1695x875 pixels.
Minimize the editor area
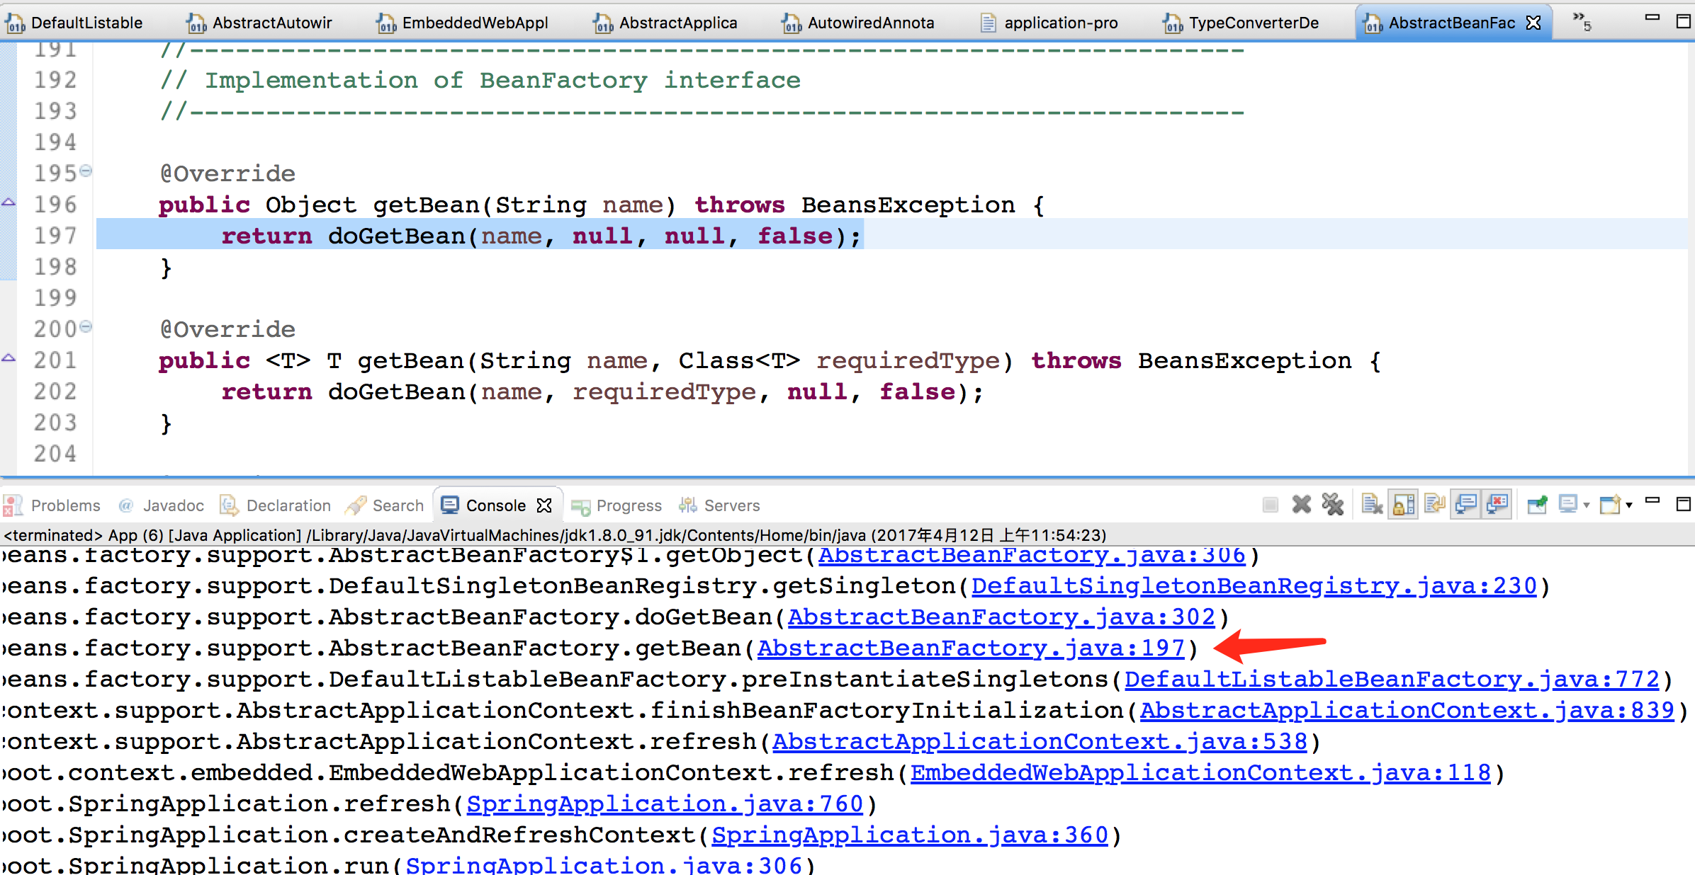pyautogui.click(x=1652, y=18)
